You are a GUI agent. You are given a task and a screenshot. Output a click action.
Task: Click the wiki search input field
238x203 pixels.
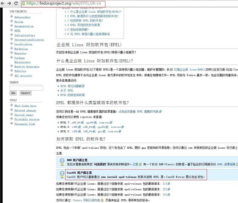26,88
